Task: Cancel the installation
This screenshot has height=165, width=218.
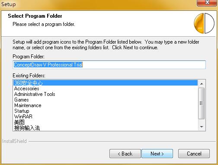Action: [194, 154]
